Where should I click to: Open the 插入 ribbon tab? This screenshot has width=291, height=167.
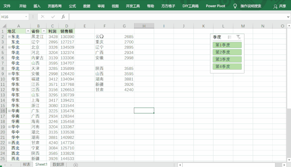coord(37,6)
